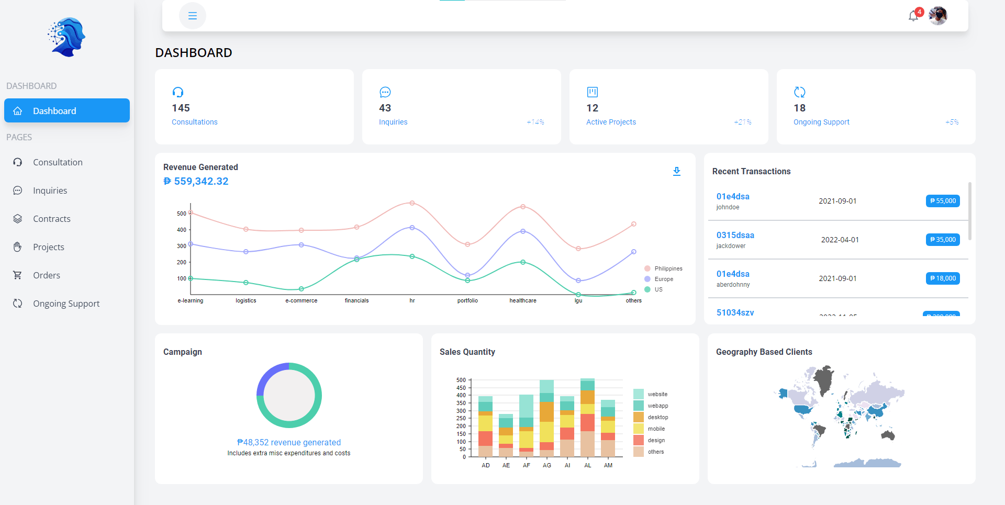The height and width of the screenshot is (505, 1005).
Task: Click the sync icon on Ongoing Support card
Action: tap(800, 92)
